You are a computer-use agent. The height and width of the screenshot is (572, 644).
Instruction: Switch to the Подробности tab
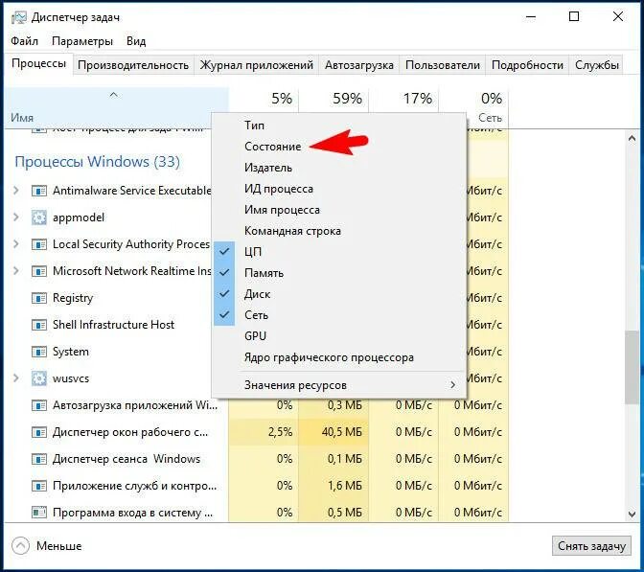coord(527,65)
